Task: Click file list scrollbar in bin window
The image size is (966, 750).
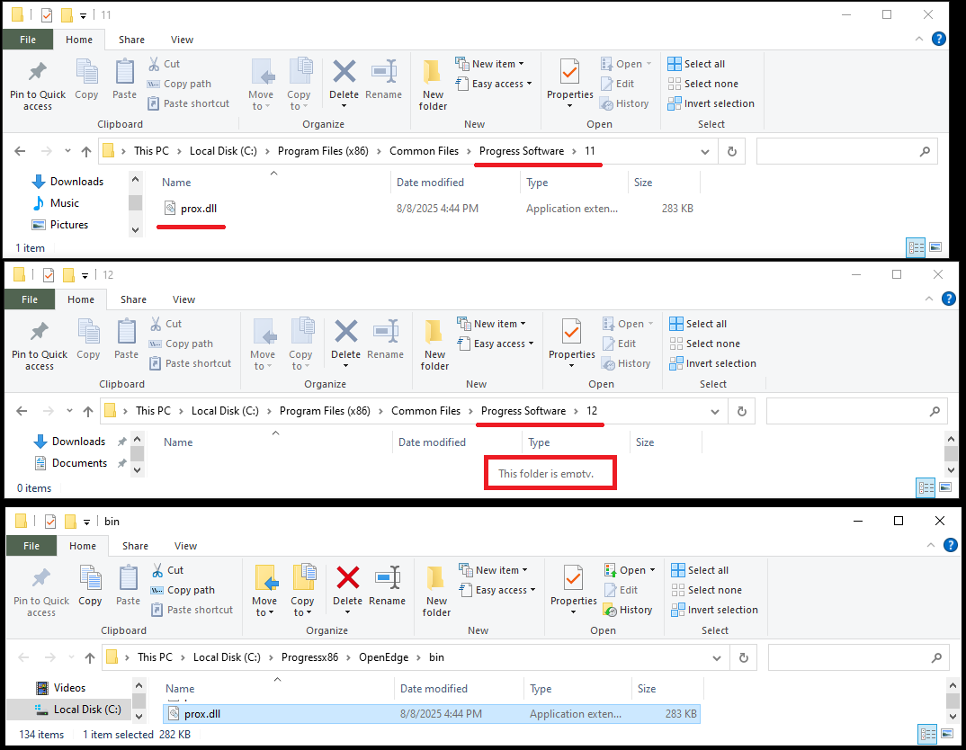Action: [953, 701]
